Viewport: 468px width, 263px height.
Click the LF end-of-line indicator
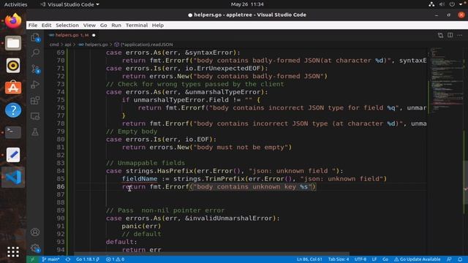[374, 259]
